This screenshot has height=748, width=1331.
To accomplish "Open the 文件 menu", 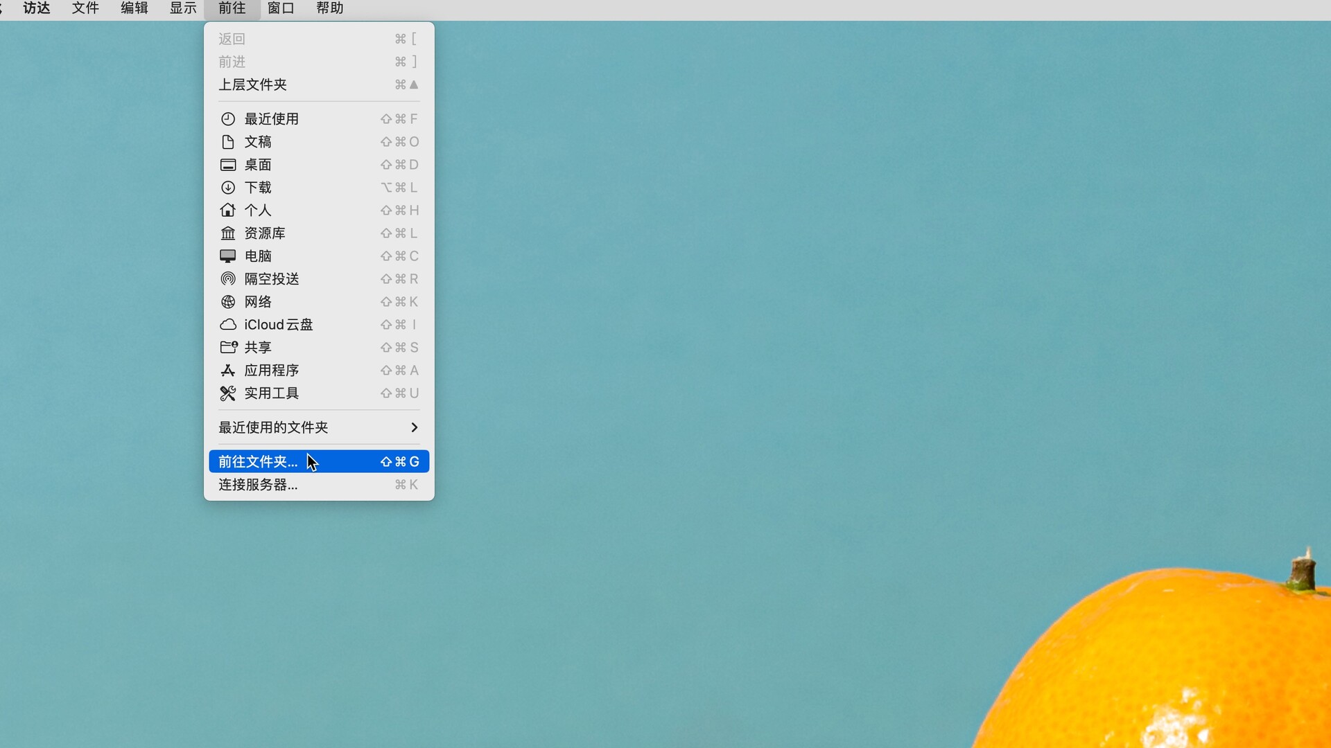I will point(86,8).
